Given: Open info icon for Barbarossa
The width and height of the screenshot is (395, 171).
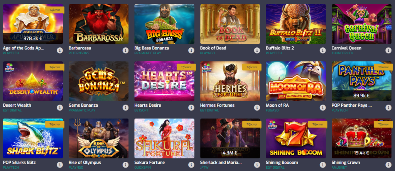Looking at the screenshot, I should click(125, 50).
